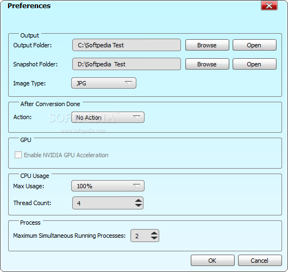The image size is (288, 272).
Task: Decrease Thread Count with down arrow
Action: click(139, 205)
